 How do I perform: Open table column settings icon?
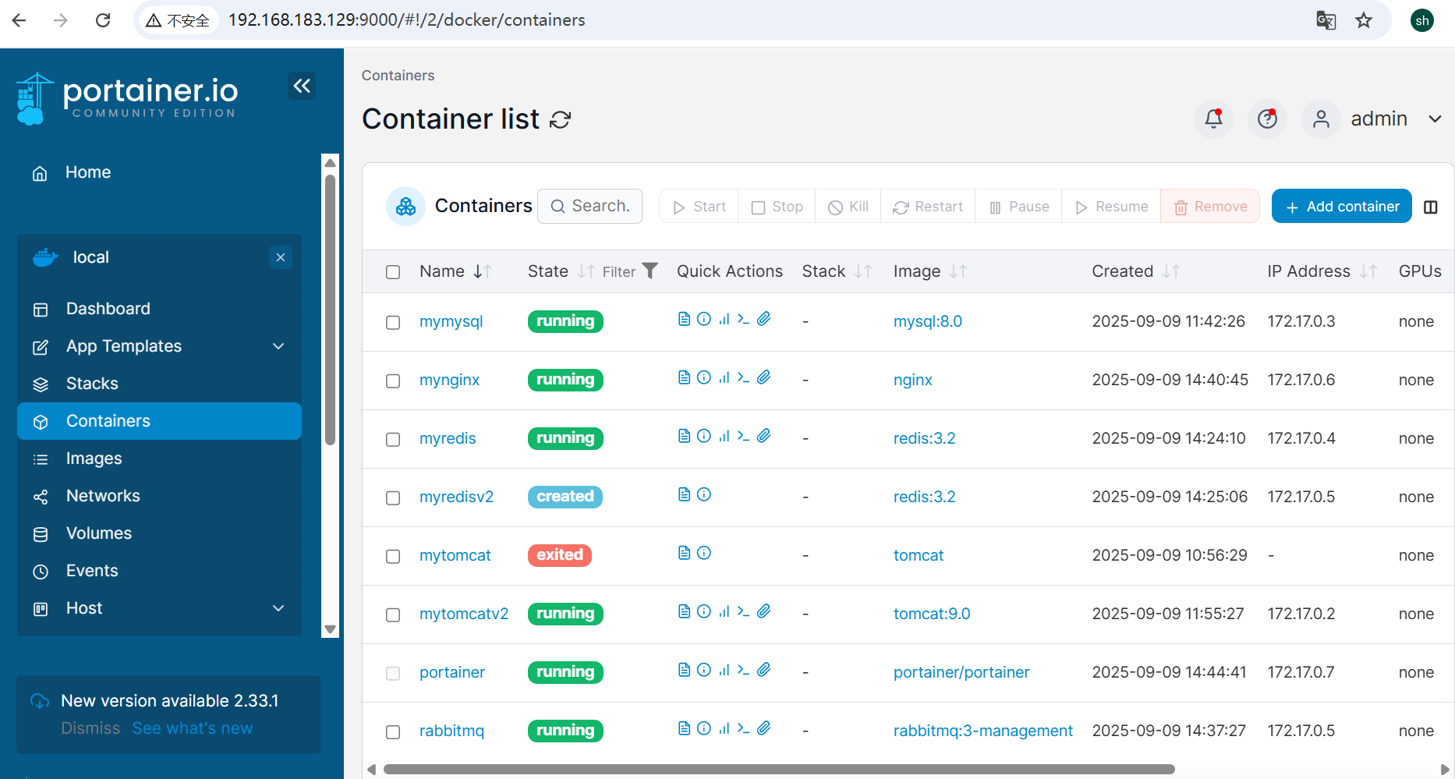coord(1431,207)
